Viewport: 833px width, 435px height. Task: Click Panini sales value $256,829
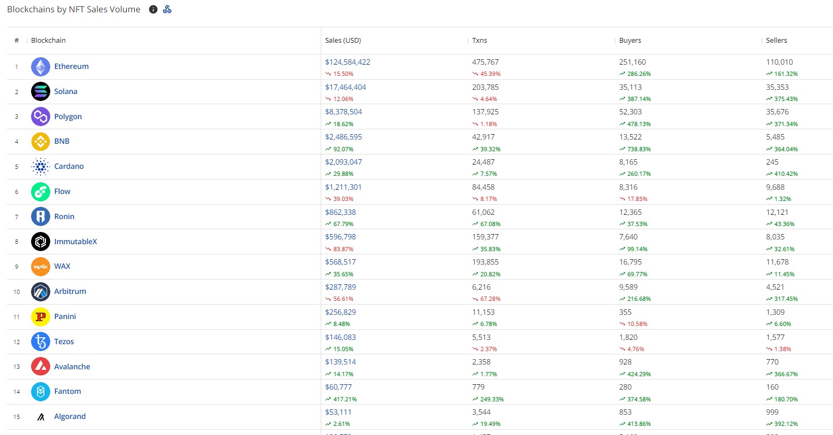point(340,312)
